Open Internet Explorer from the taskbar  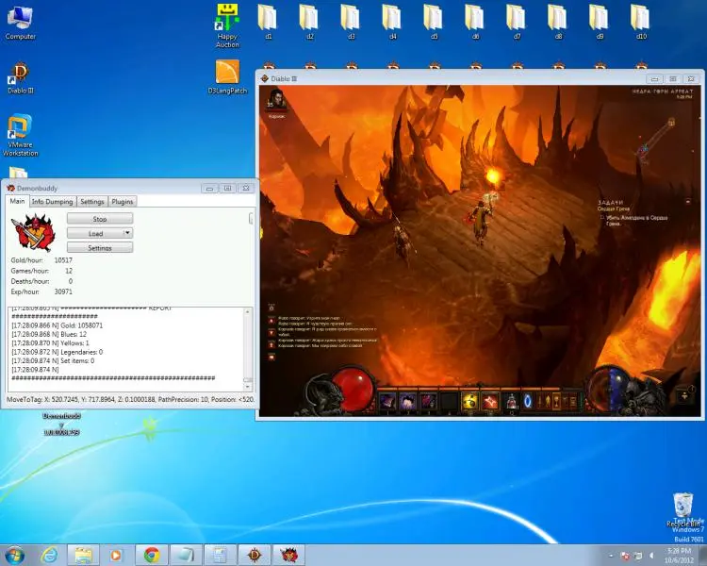click(x=49, y=555)
